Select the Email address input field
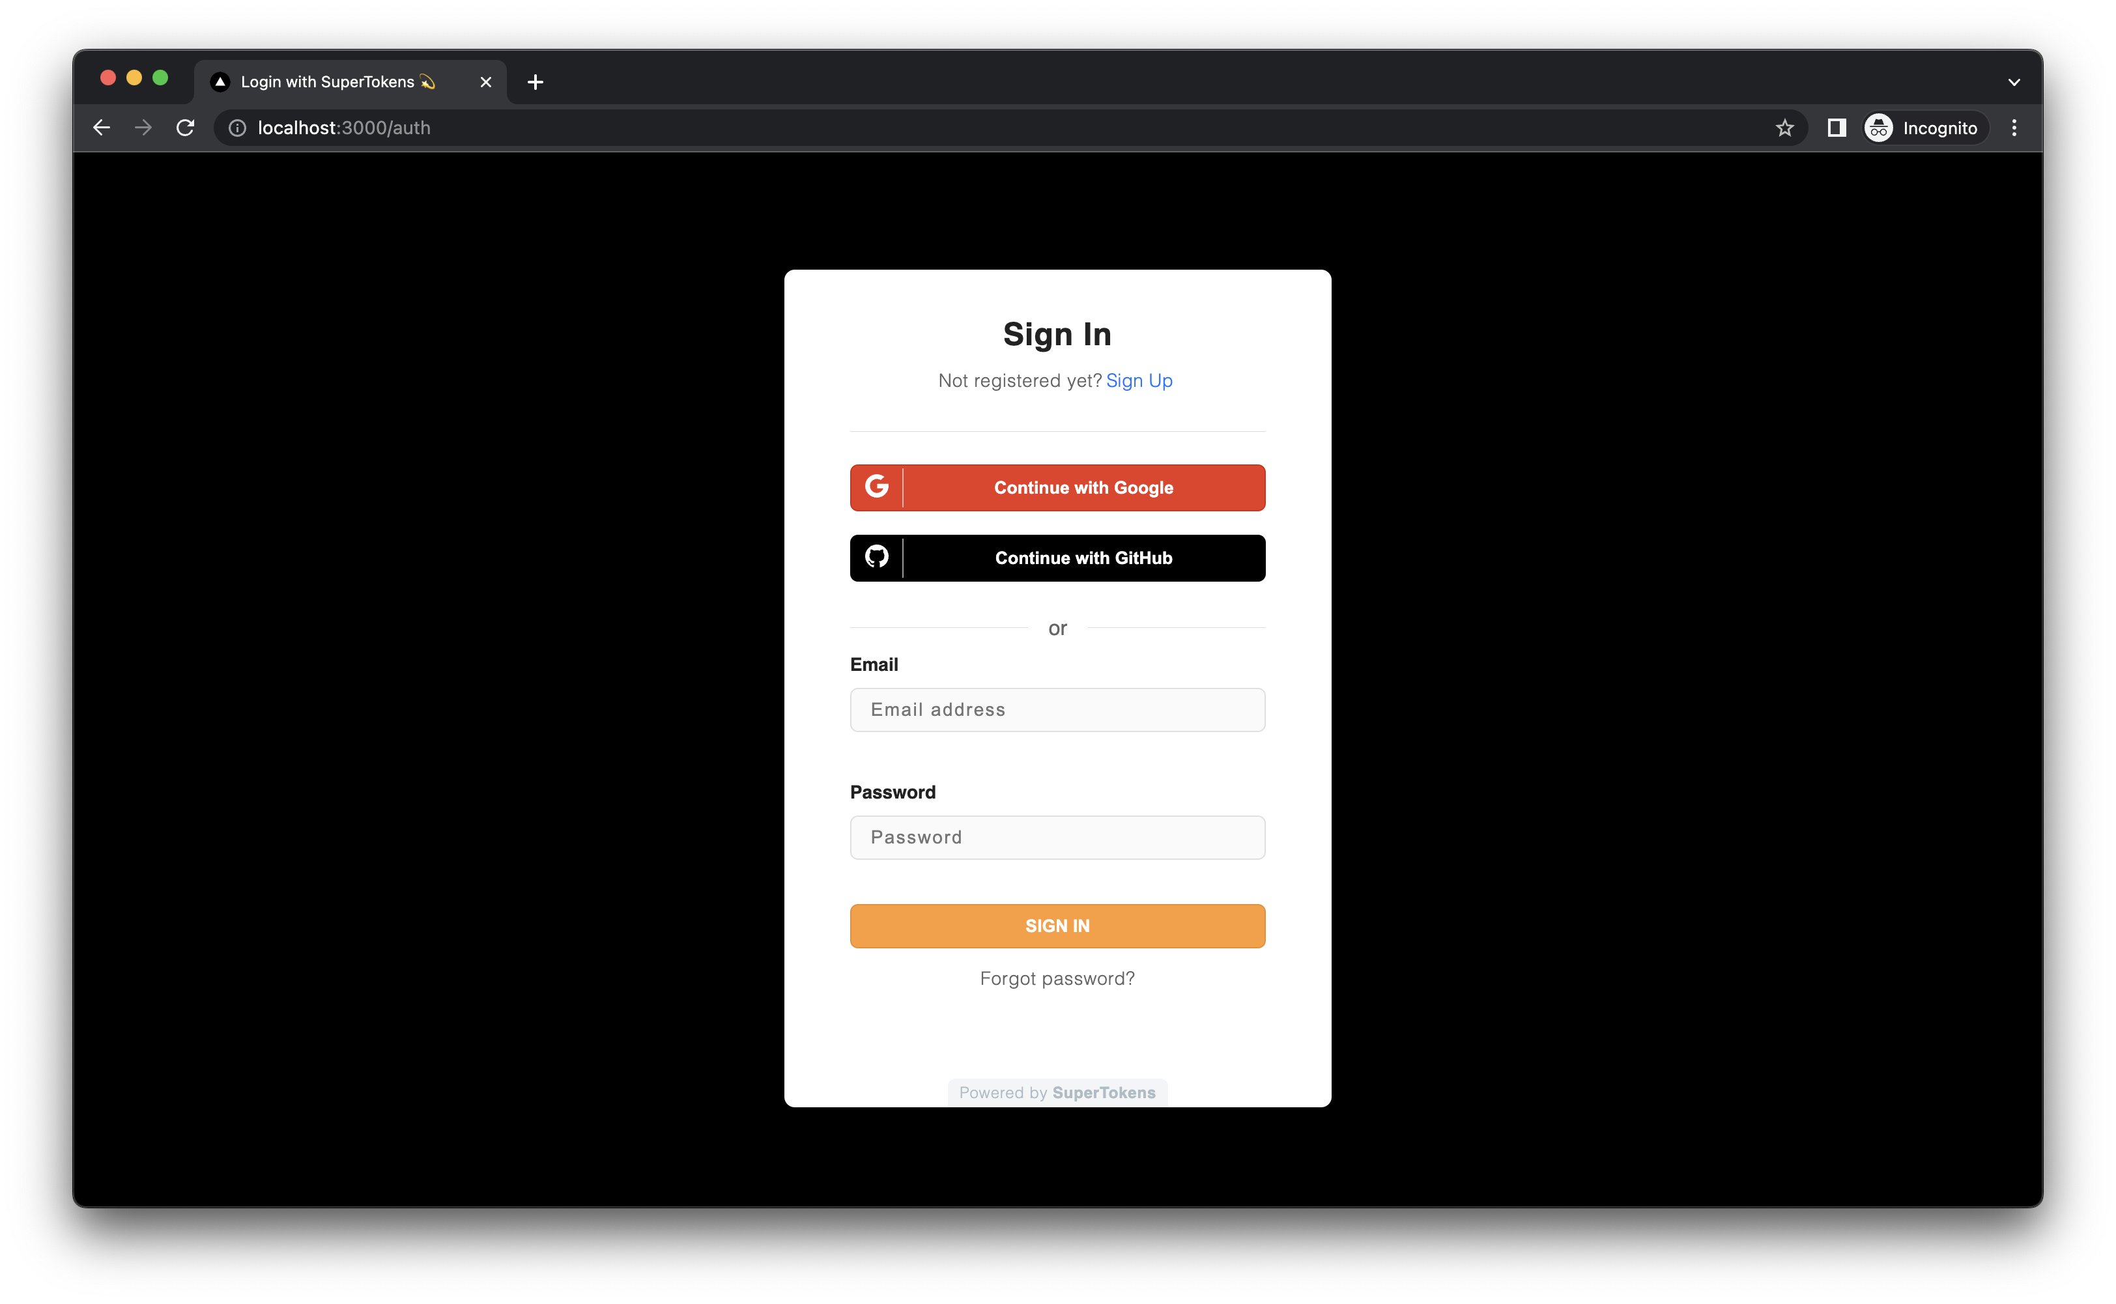The height and width of the screenshot is (1304, 2116). (1057, 709)
